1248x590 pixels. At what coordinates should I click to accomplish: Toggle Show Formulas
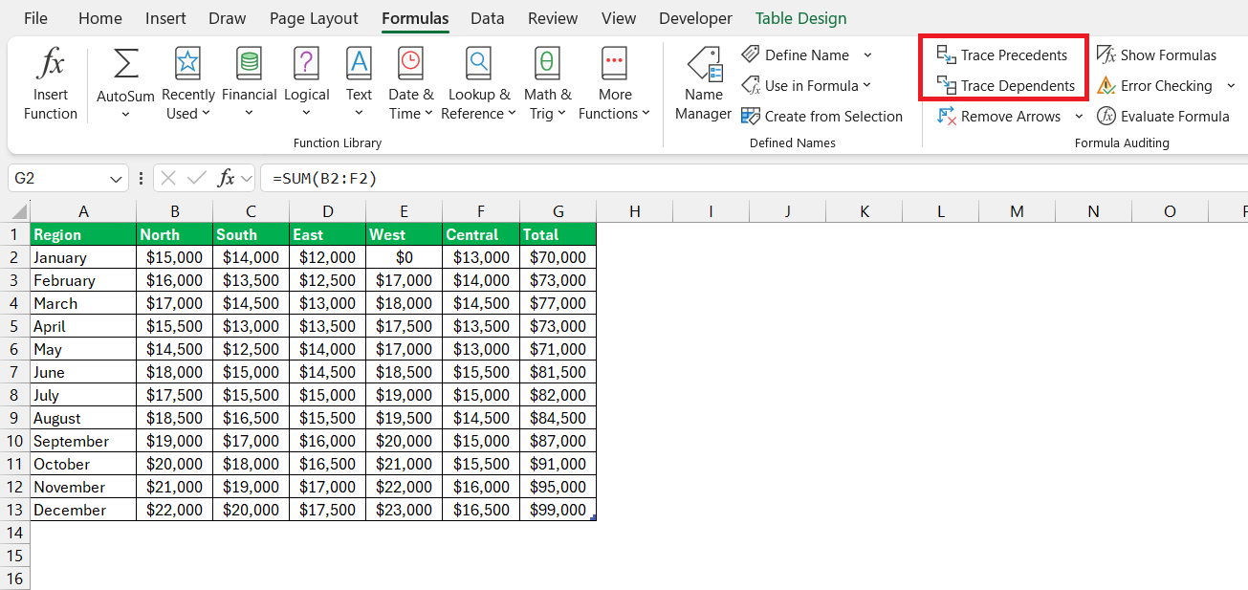point(1157,55)
